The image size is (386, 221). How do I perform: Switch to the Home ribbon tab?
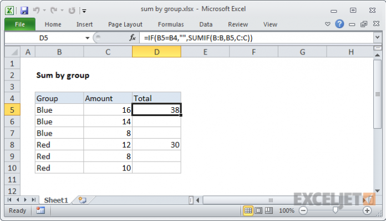[53, 24]
